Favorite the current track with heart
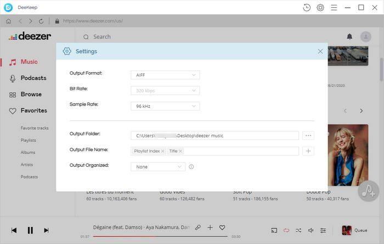This screenshot has width=384, height=244. point(222,228)
